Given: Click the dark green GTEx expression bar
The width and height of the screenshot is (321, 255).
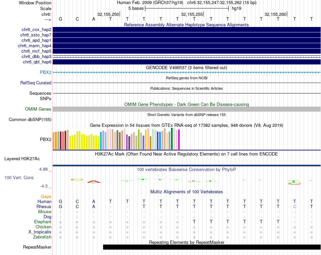Looking at the screenshot, I should (172, 139).
